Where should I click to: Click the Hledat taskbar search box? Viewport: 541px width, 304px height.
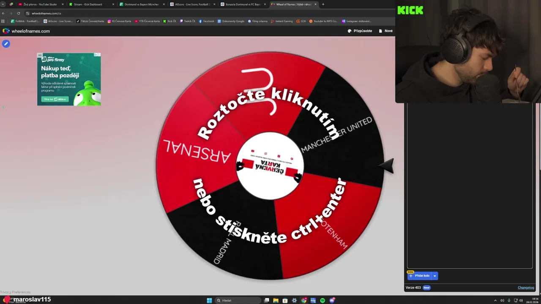pyautogui.click(x=237, y=300)
